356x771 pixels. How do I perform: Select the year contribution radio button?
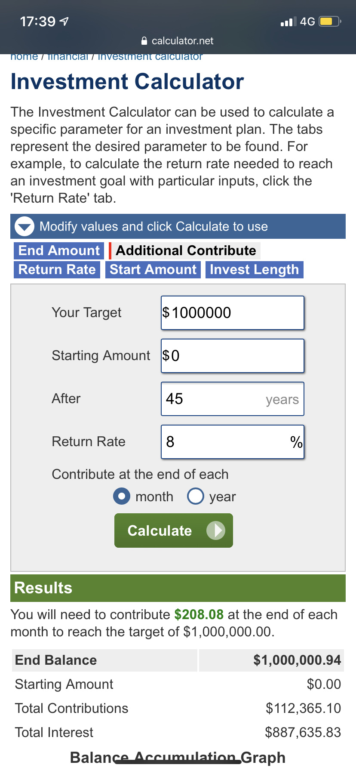(x=195, y=496)
